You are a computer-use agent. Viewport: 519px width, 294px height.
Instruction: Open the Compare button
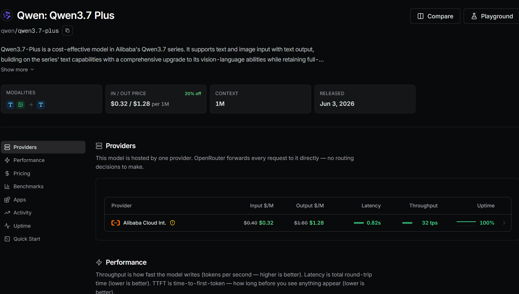435,16
